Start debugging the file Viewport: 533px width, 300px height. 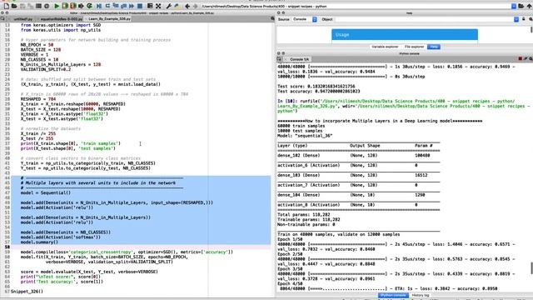(x=99, y=6)
